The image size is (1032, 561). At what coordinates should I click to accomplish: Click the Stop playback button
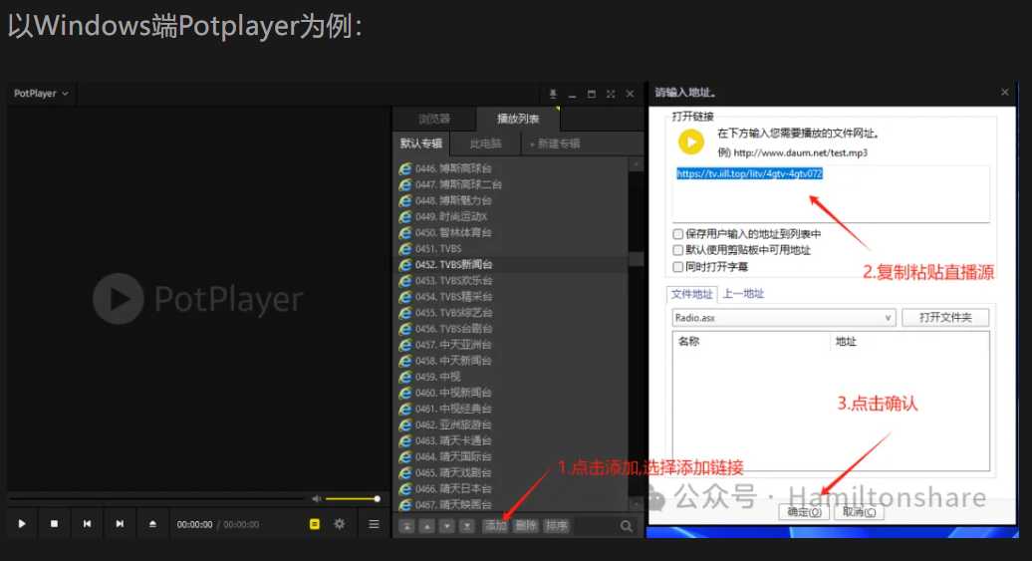(54, 524)
